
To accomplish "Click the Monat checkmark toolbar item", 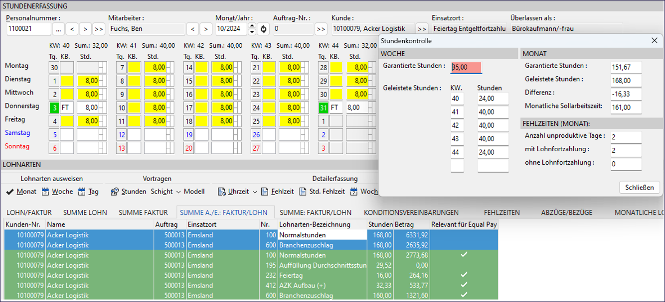I will tap(21, 192).
